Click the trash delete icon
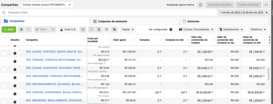This screenshot has height=104, width=273. click(x=99, y=30)
